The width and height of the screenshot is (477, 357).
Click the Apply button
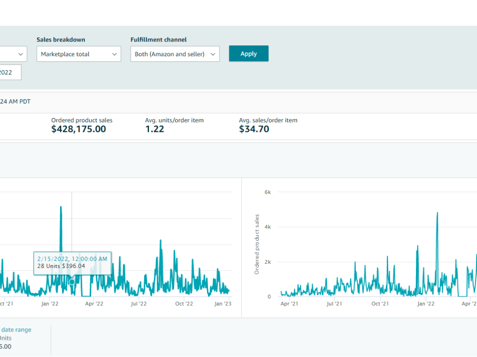(x=249, y=54)
